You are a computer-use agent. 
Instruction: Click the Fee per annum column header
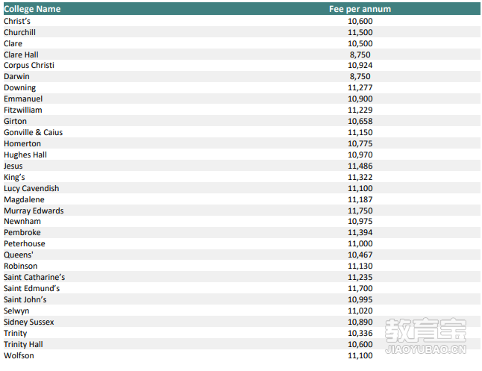coord(360,9)
